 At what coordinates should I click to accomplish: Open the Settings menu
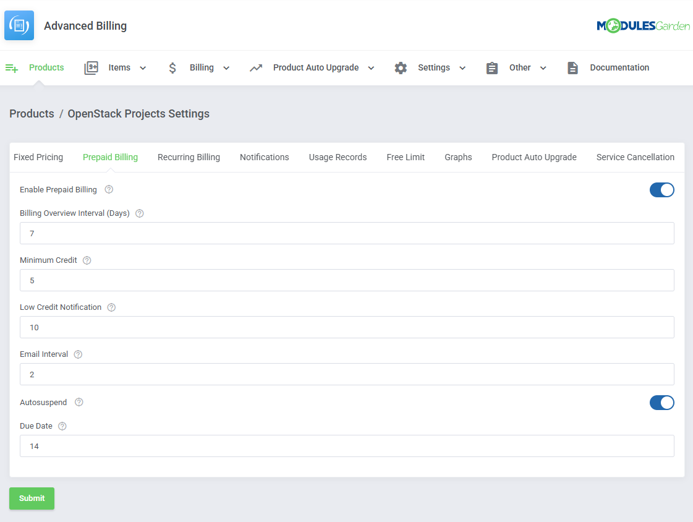(x=434, y=67)
